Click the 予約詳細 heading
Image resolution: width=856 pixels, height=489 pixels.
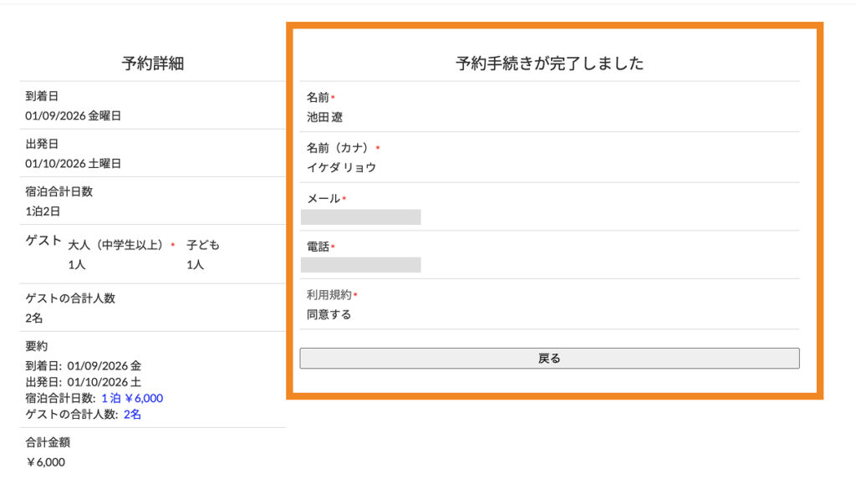pos(152,64)
